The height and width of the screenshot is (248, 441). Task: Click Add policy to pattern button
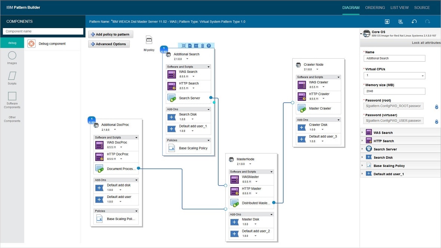111,34
